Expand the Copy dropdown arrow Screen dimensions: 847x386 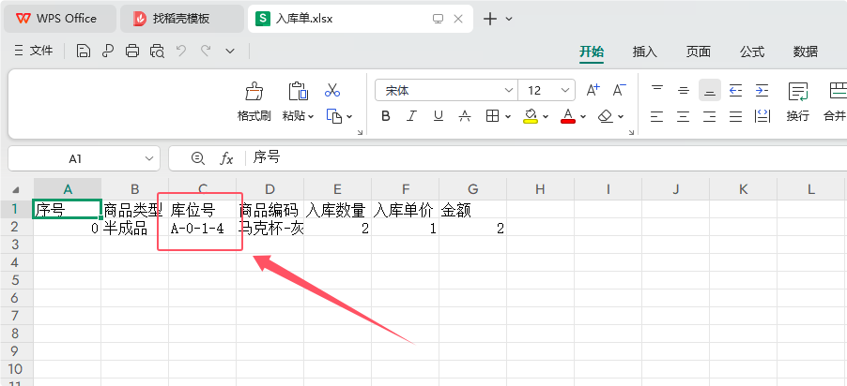pos(349,116)
